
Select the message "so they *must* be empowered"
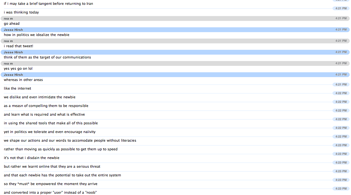(x=51, y=184)
